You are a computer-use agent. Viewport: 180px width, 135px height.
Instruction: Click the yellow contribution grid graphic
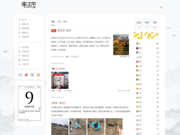point(146,35)
